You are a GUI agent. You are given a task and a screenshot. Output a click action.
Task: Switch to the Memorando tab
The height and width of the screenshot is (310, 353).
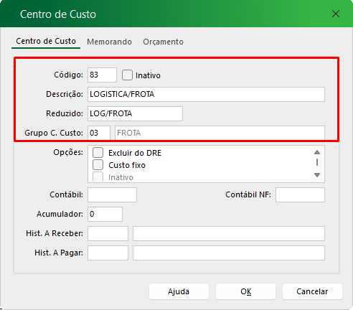(109, 42)
